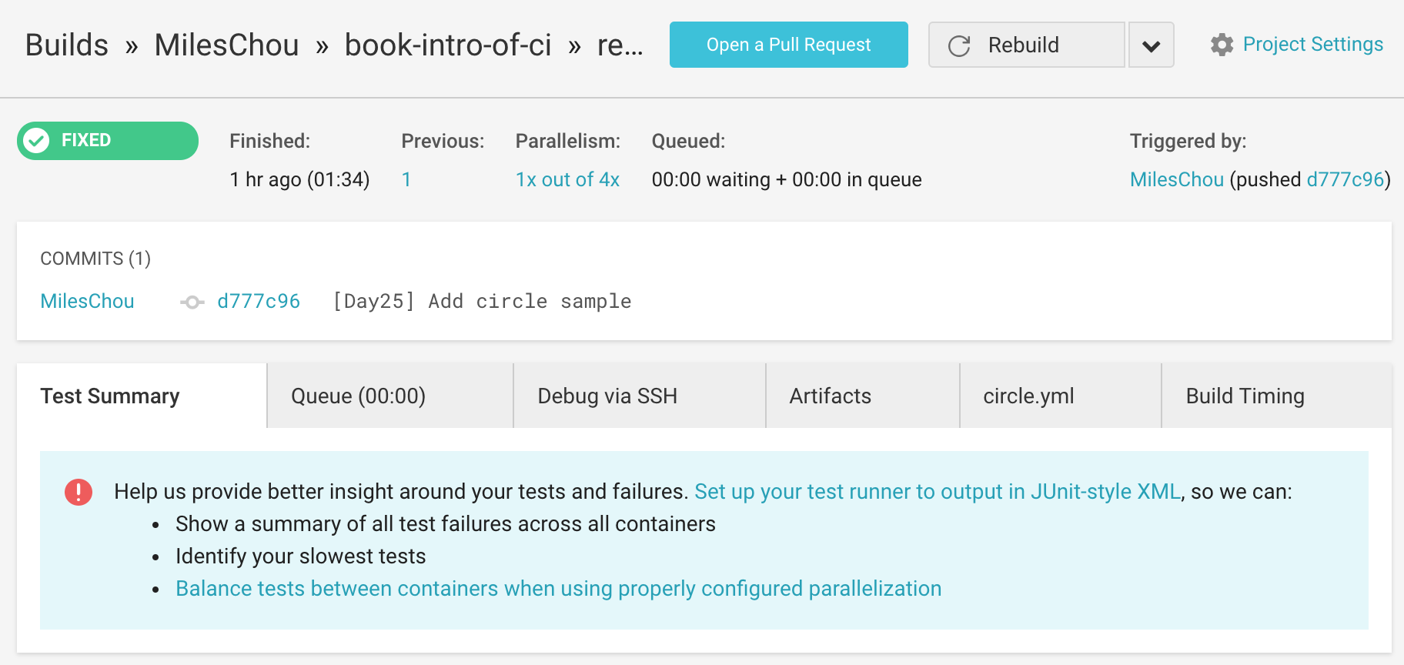The height and width of the screenshot is (665, 1404).
Task: Open the 1x out of 4x parallelism link
Action: pos(567,179)
